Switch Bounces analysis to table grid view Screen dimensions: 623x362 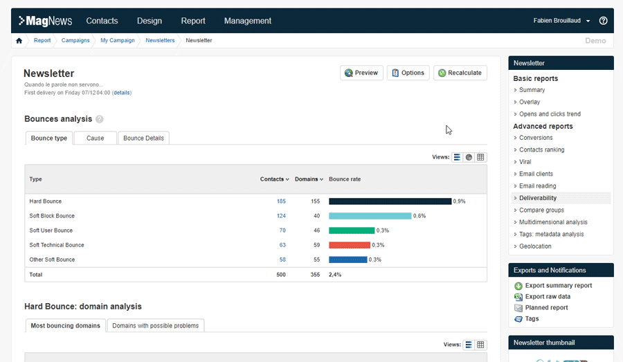(x=480, y=157)
